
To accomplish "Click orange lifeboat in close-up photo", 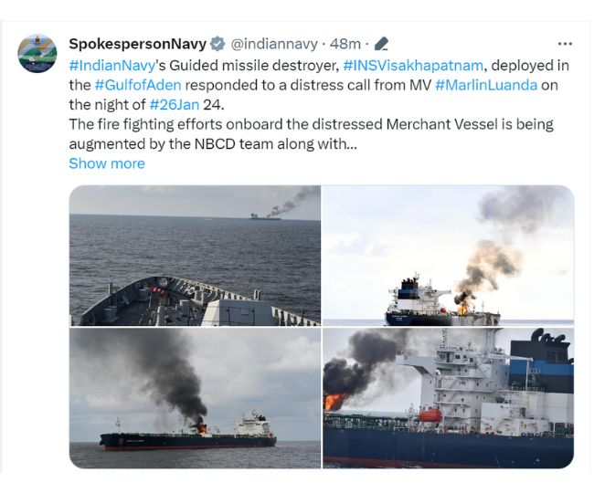I will click(430, 415).
